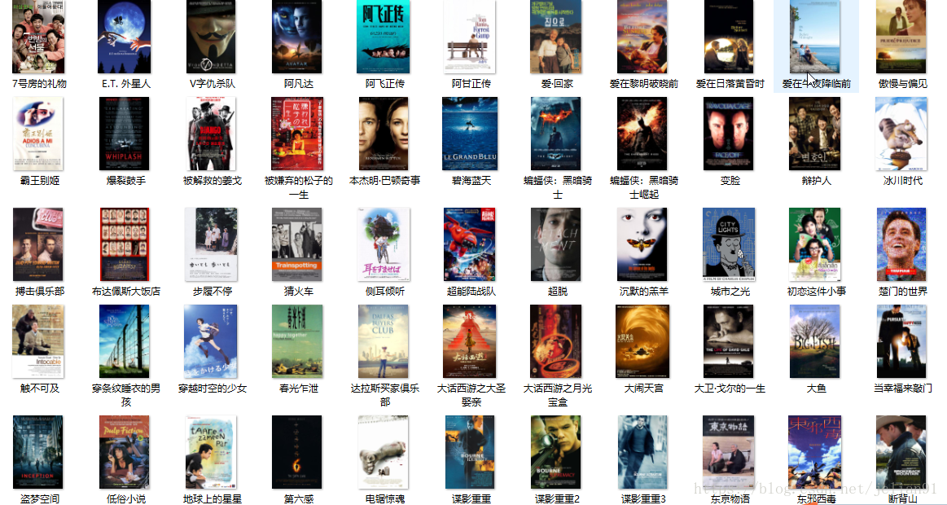Click the 搏击俱乐部 Fight Club poster
947x505 pixels.
tap(38, 244)
